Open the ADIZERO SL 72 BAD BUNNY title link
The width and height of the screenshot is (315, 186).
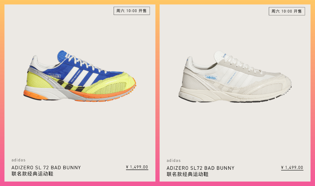pyautogui.click(x=46, y=168)
